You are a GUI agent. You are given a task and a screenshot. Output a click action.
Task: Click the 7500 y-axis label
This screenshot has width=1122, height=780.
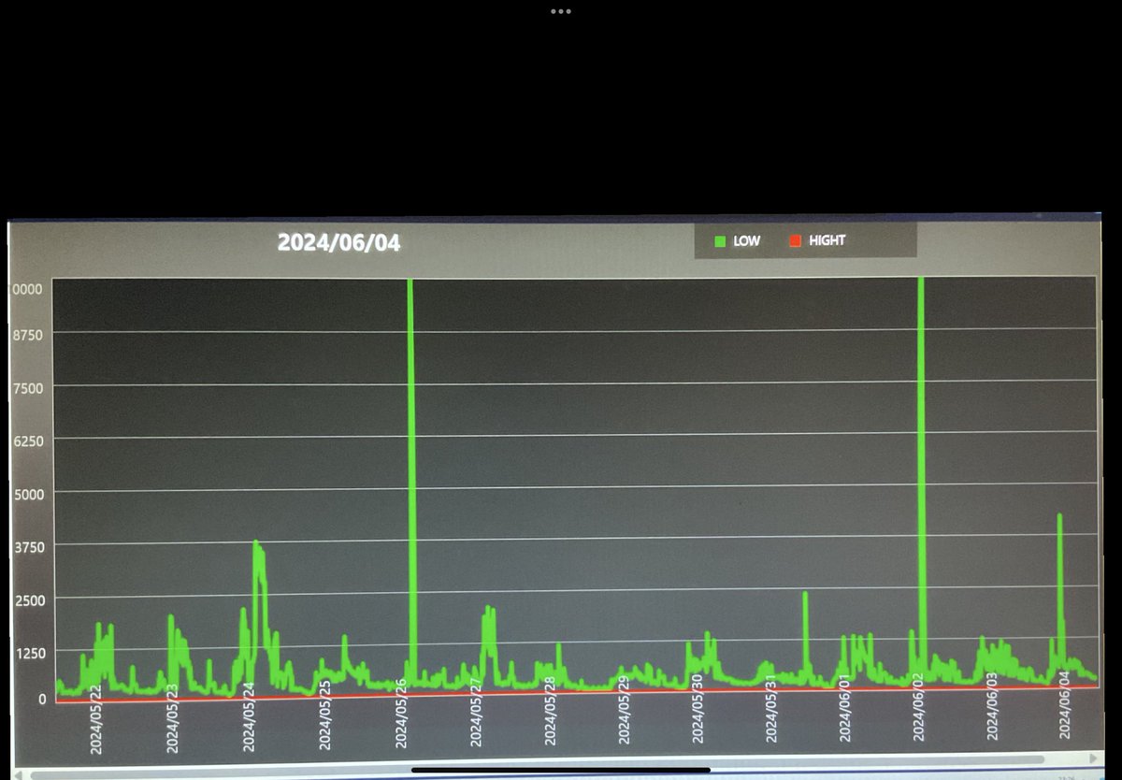26,387
